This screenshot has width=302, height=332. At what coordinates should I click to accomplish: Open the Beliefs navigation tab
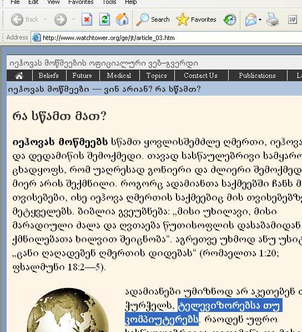49,76
